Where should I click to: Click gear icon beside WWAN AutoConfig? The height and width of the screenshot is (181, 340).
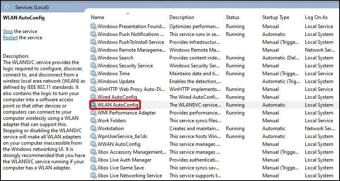pyautogui.click(x=93, y=144)
